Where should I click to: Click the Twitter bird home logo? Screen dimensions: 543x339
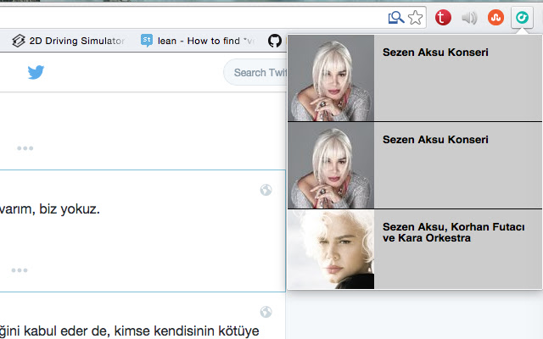point(36,72)
